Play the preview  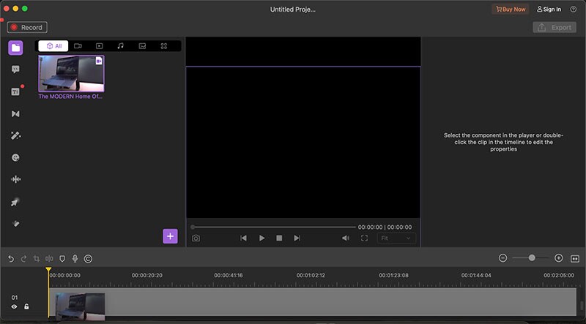[x=262, y=238]
